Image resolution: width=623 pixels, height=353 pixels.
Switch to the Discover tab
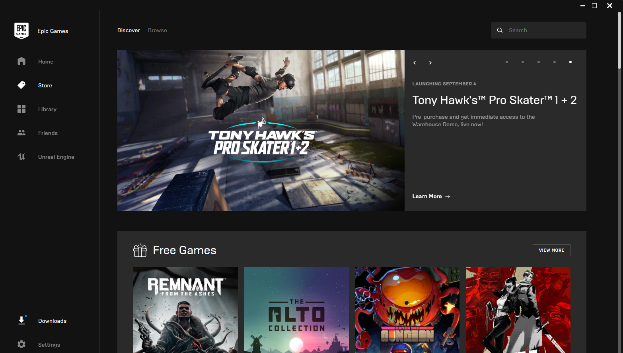pyautogui.click(x=128, y=30)
